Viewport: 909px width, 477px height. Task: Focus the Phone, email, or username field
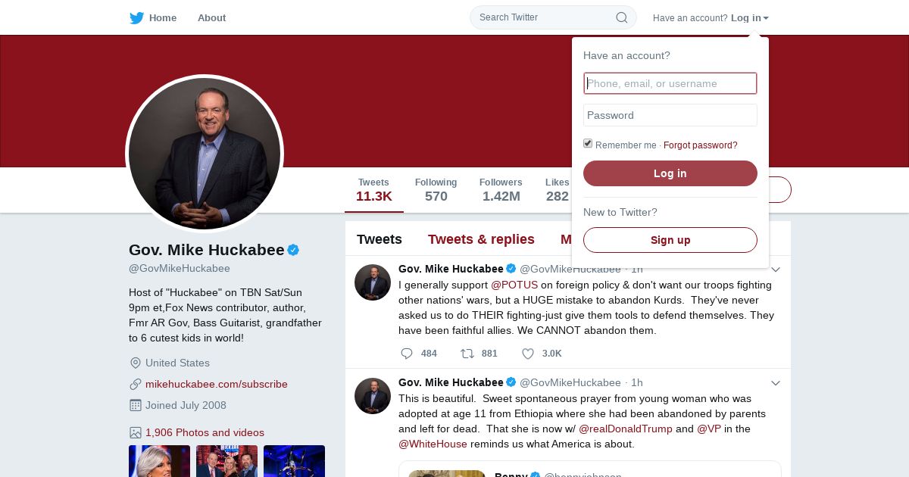670,83
